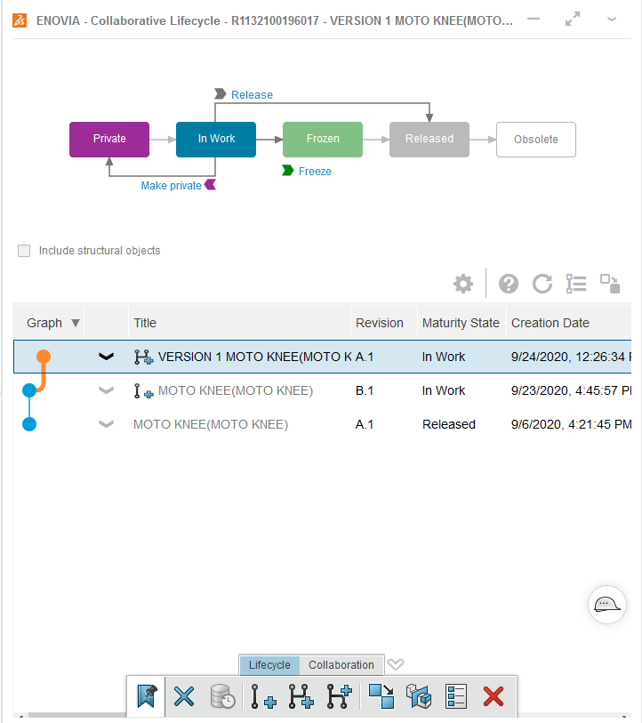642x723 pixels.
Task: Expand the Released MOTO KNEE A.1 row chevron
Action: 106,423
